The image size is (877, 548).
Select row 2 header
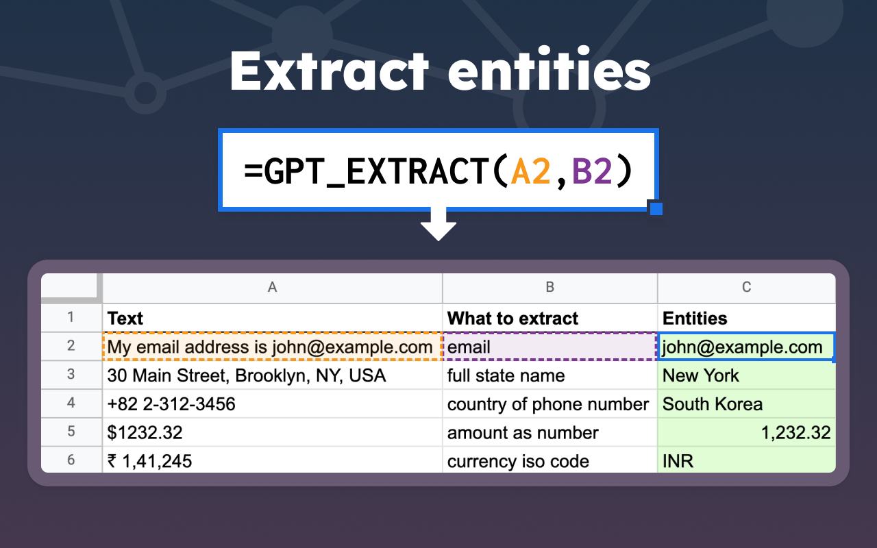point(71,347)
